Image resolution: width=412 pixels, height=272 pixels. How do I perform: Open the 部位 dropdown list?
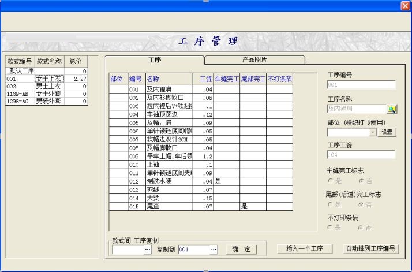click(372, 132)
